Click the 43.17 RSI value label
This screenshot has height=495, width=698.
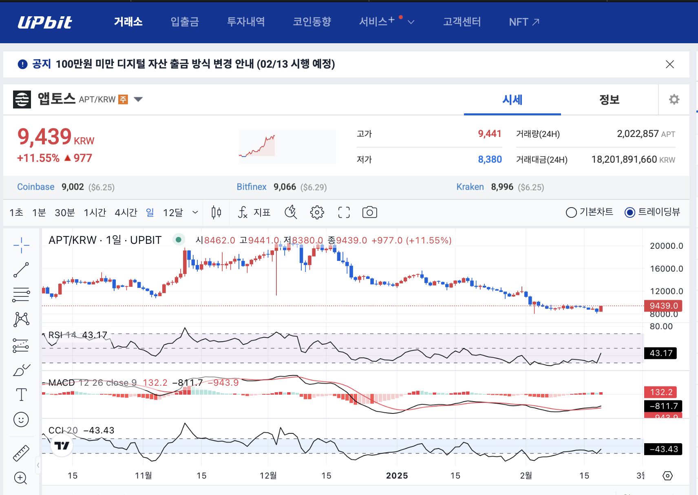[660, 353]
